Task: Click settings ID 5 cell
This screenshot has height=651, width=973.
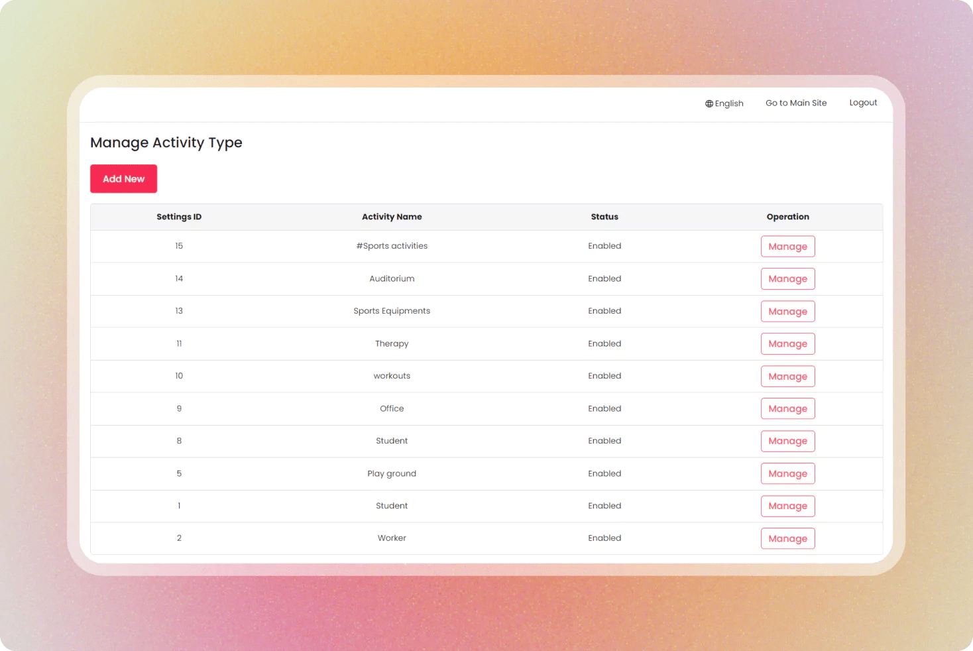Action: tap(179, 473)
